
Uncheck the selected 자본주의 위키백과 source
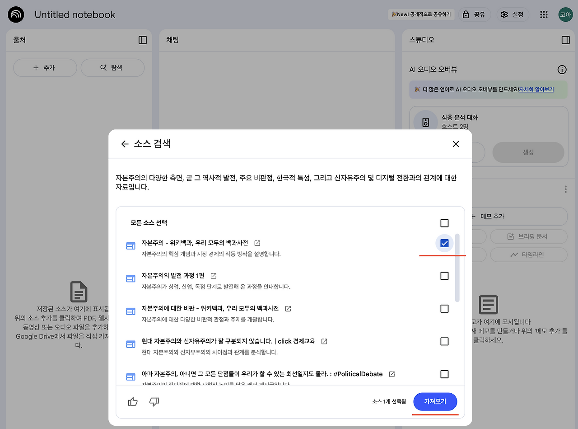(x=444, y=243)
